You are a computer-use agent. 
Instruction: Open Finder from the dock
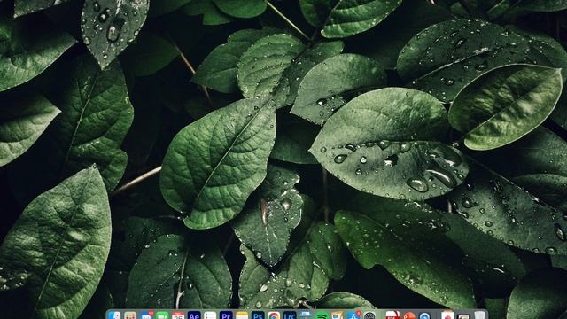pos(114,315)
